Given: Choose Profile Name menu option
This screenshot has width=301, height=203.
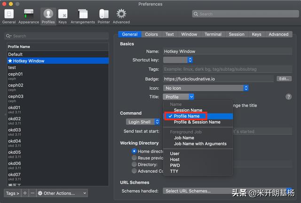Looking at the screenshot, I should (x=198, y=116).
